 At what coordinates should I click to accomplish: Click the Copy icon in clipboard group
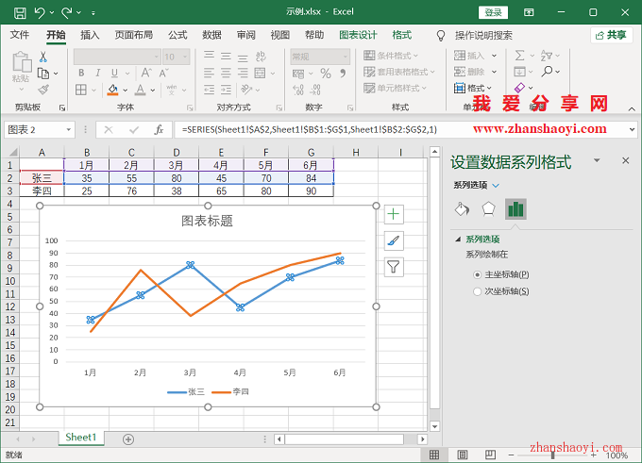click(43, 74)
